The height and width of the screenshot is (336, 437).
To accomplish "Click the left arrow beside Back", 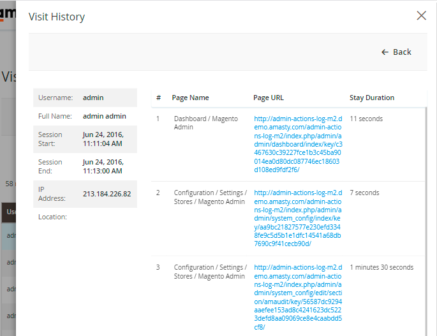I will coord(385,52).
